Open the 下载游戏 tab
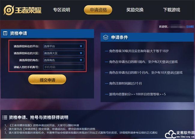Screen dimensions: 195x139 click(172, 10)
